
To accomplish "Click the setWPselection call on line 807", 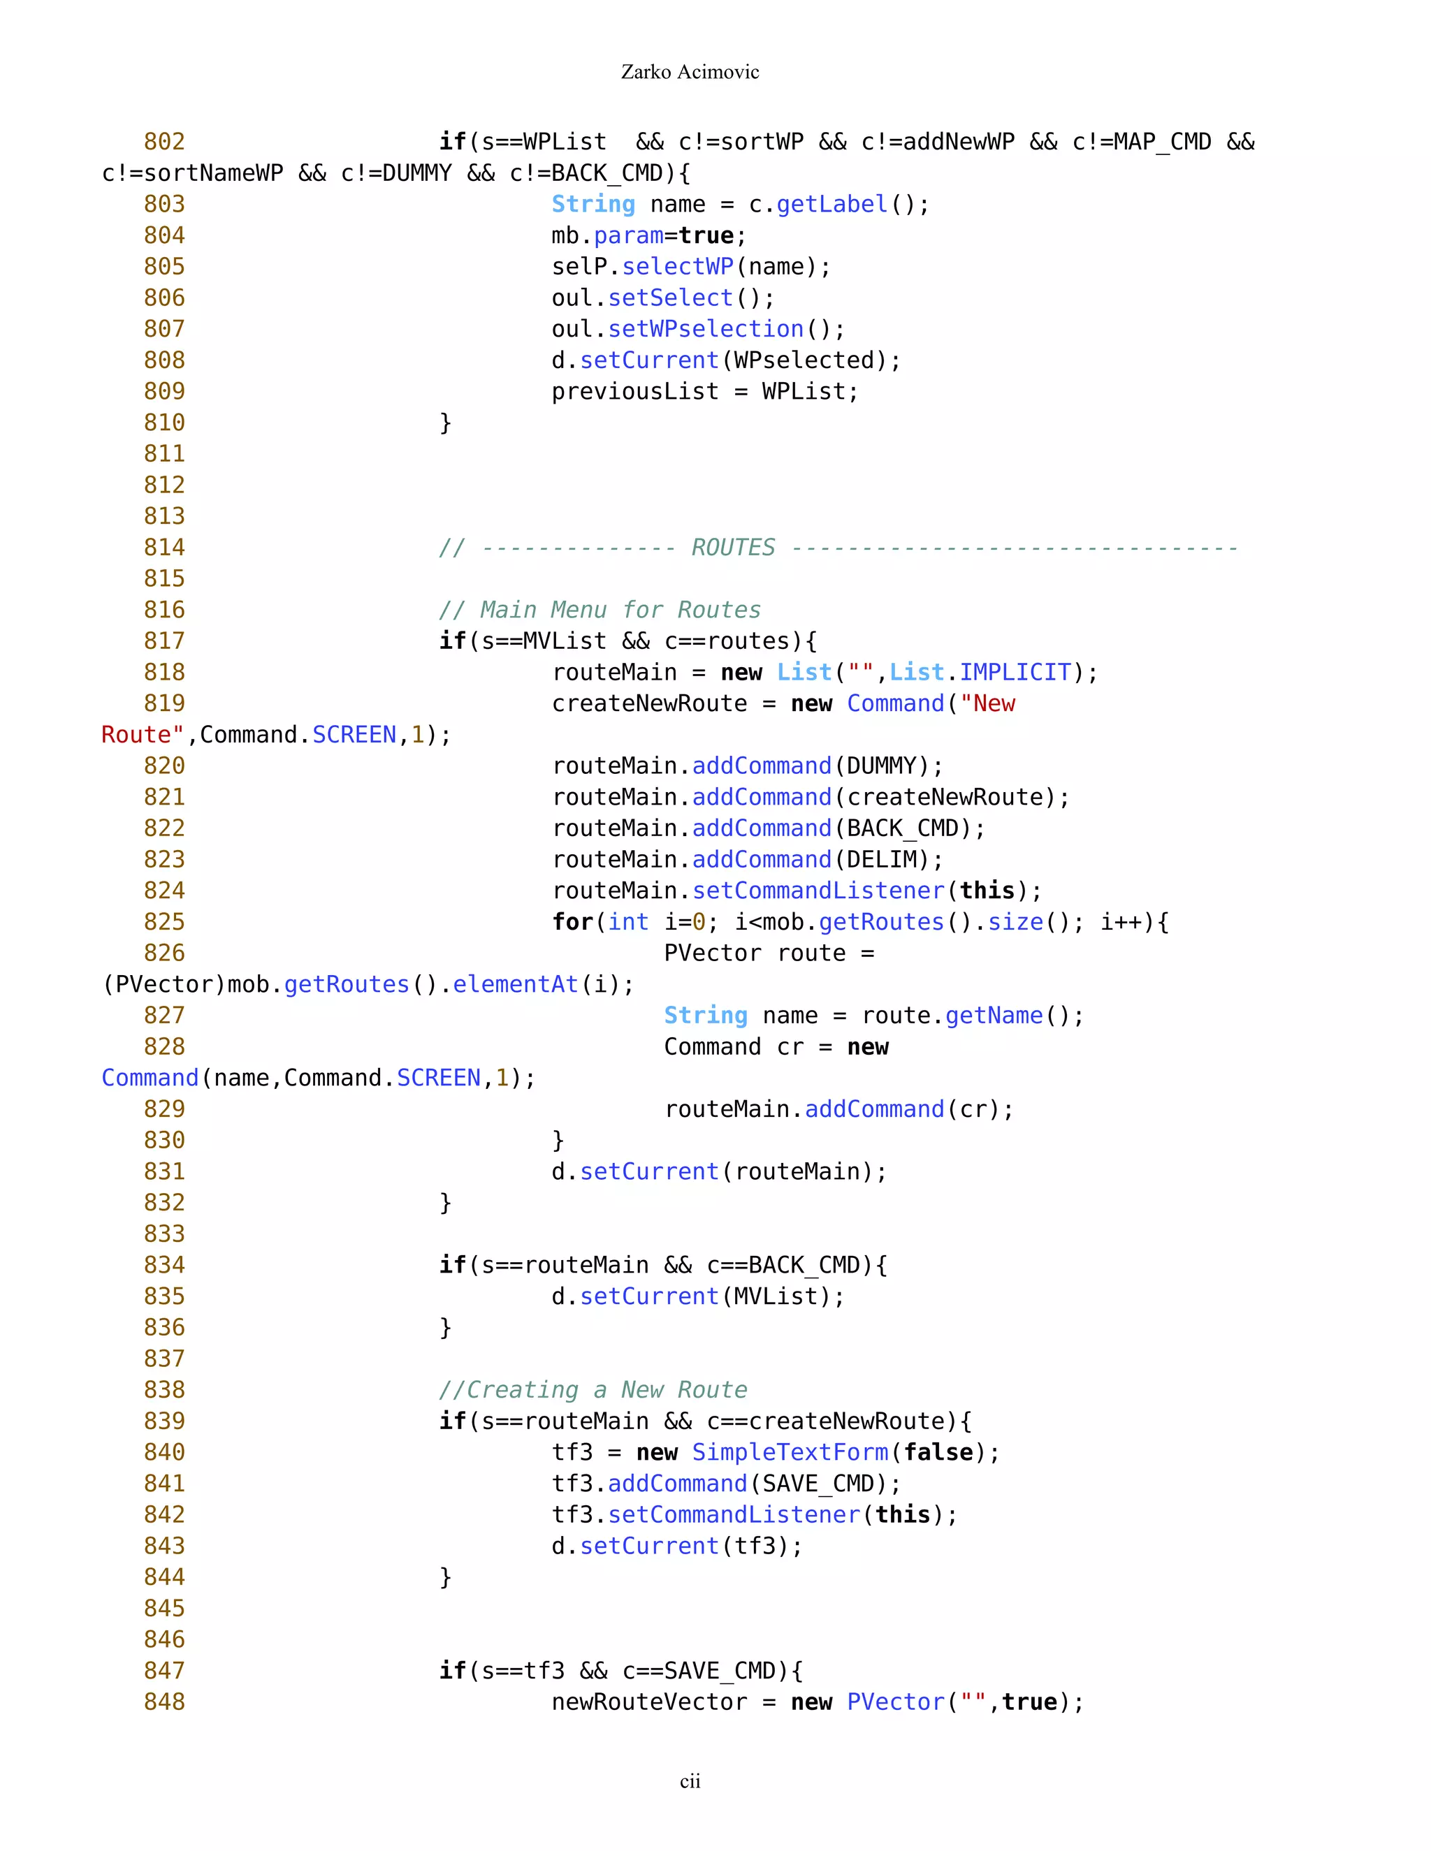I will pyautogui.click(x=705, y=329).
